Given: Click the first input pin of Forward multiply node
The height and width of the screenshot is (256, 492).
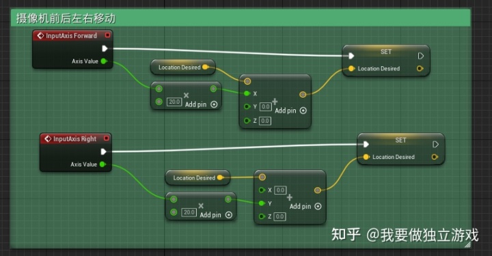Looking at the screenshot, I should [159, 89].
